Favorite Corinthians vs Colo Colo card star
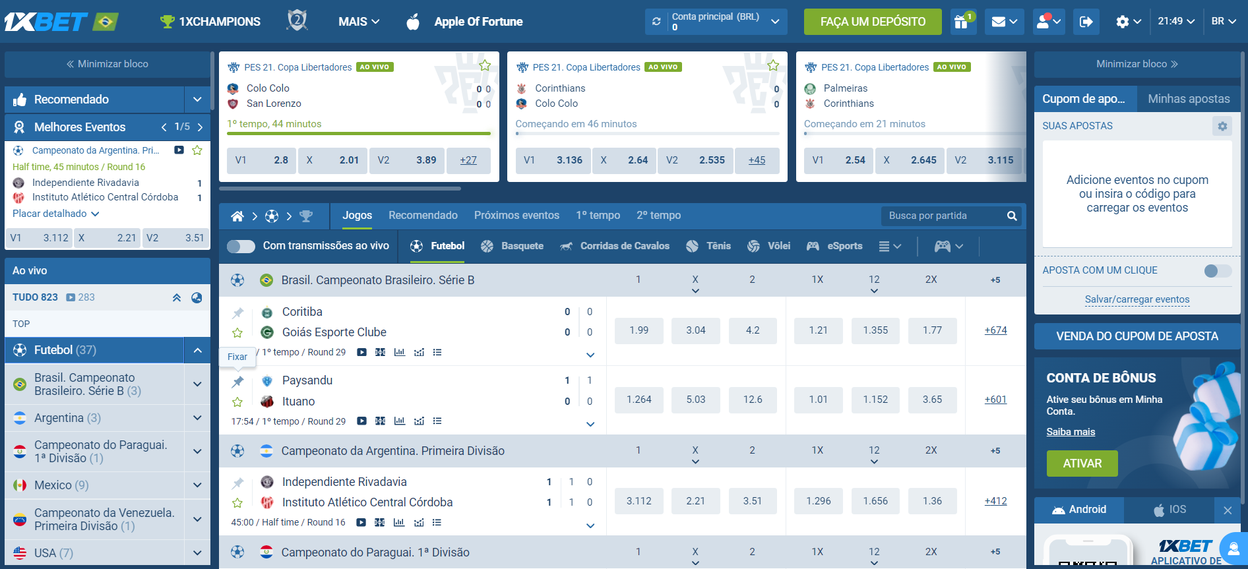Image resolution: width=1248 pixels, height=569 pixels. [x=773, y=65]
